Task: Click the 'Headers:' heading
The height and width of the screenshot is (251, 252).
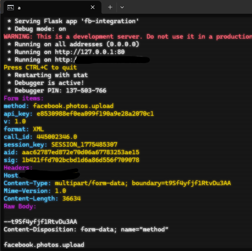Action: (x=18, y=168)
